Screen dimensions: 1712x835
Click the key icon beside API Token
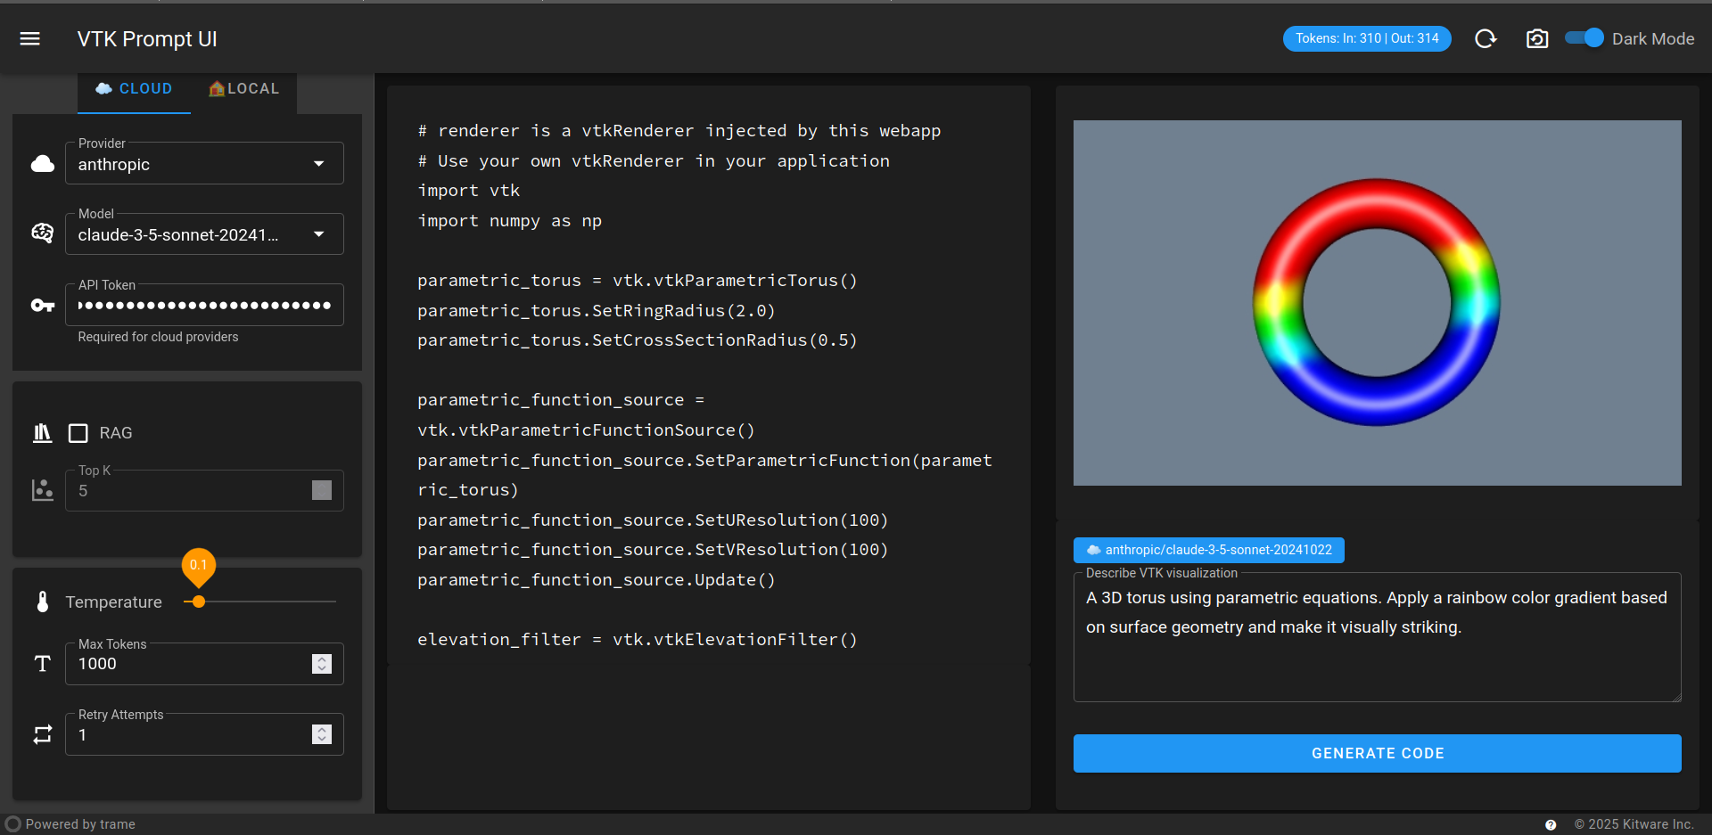[42, 305]
